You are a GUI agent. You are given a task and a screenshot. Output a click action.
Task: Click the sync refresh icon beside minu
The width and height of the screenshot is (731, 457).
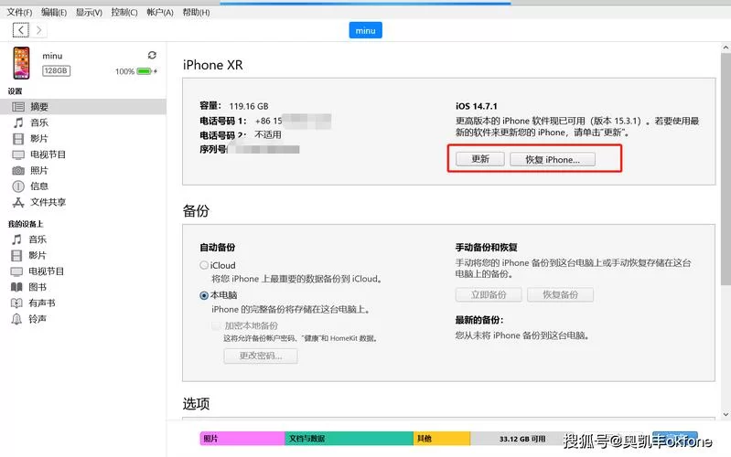(152, 55)
